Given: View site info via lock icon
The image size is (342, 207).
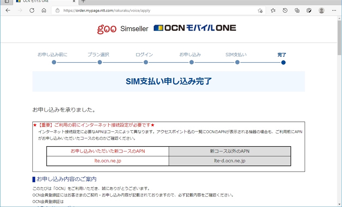Looking at the screenshot, I should point(57,10).
